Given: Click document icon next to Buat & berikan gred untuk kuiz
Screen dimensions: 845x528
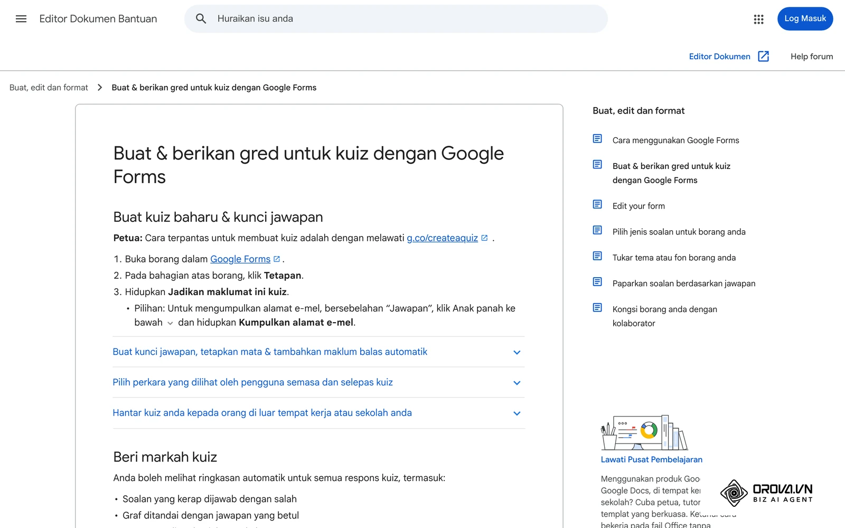Looking at the screenshot, I should click(x=597, y=164).
